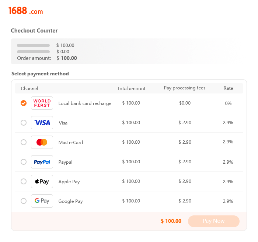This screenshot has width=258, height=242.
Task: Click the Local bank card recharge label
Action: coord(85,103)
